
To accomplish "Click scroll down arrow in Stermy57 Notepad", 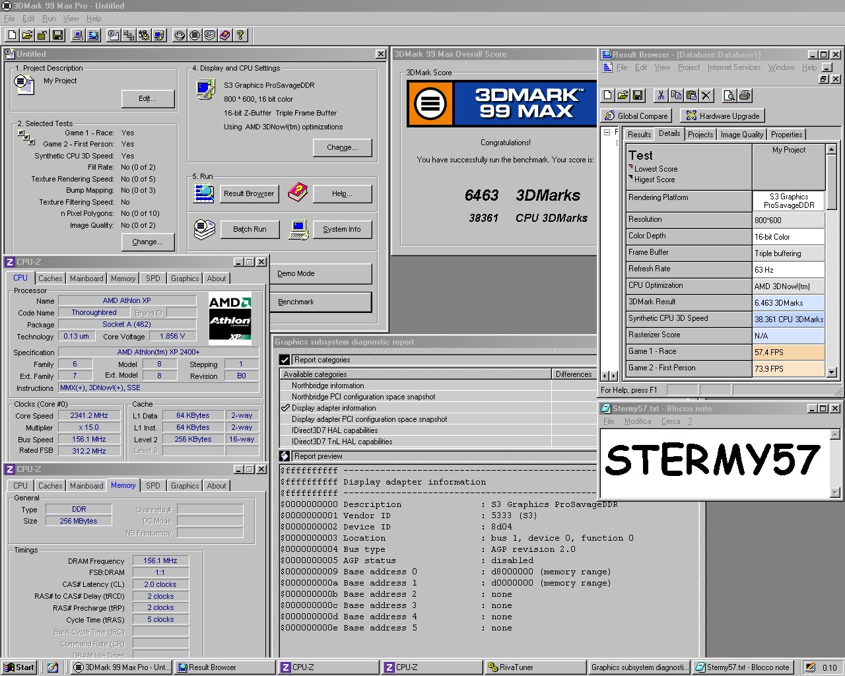I will [835, 492].
